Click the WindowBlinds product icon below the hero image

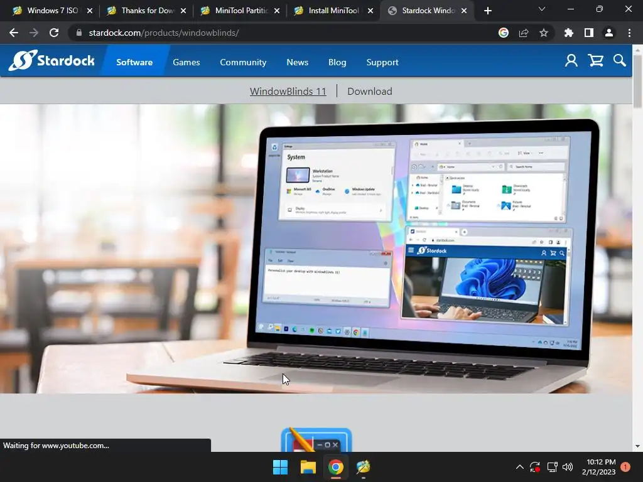click(316, 440)
